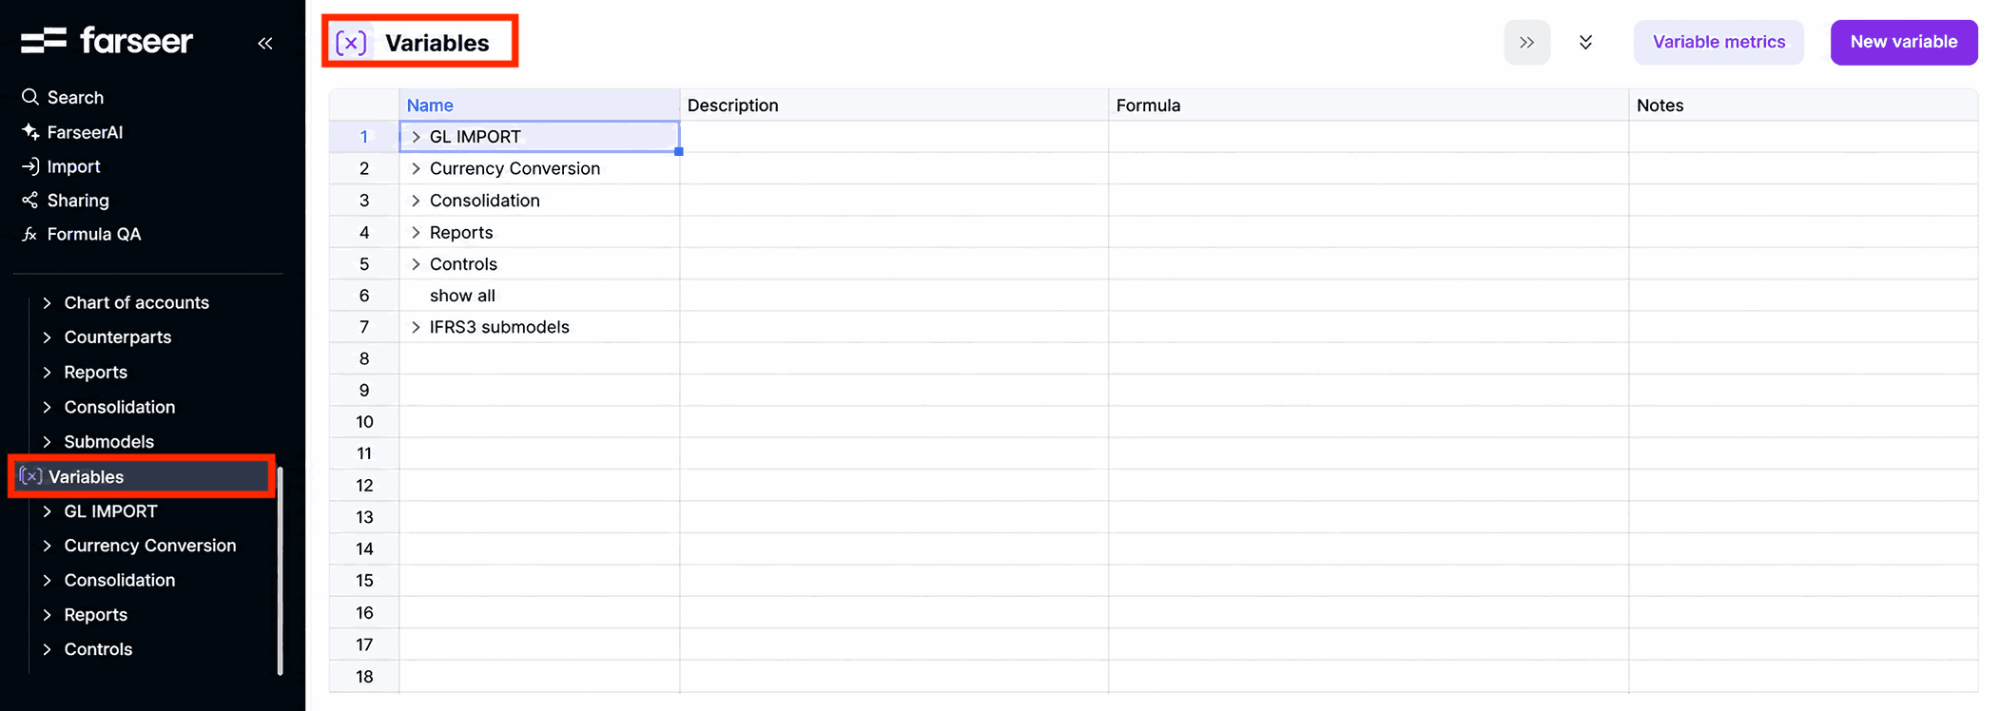Click the Formula cell for Currency Conversion

pos(1369,168)
